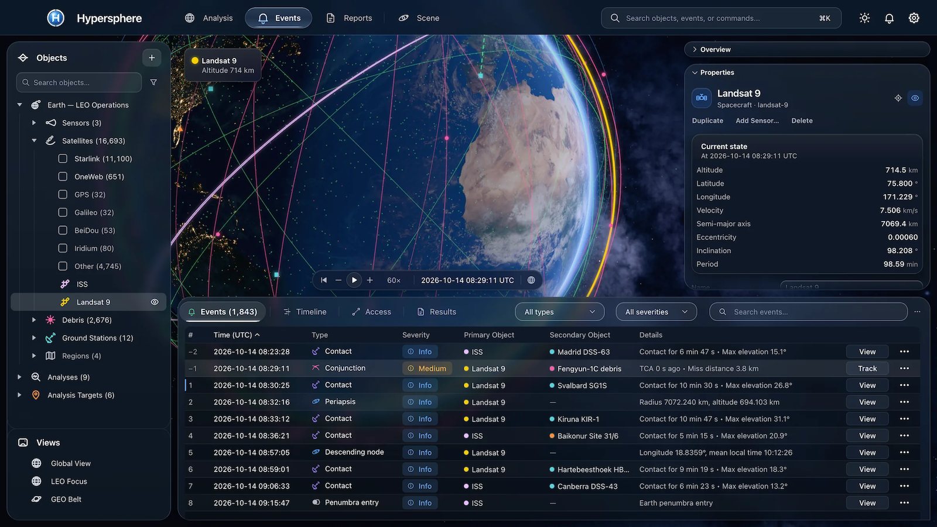Open the Access tab
The height and width of the screenshot is (527, 937).
tap(371, 312)
